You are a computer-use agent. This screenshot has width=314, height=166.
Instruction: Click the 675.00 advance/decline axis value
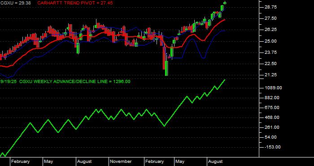[272, 108]
